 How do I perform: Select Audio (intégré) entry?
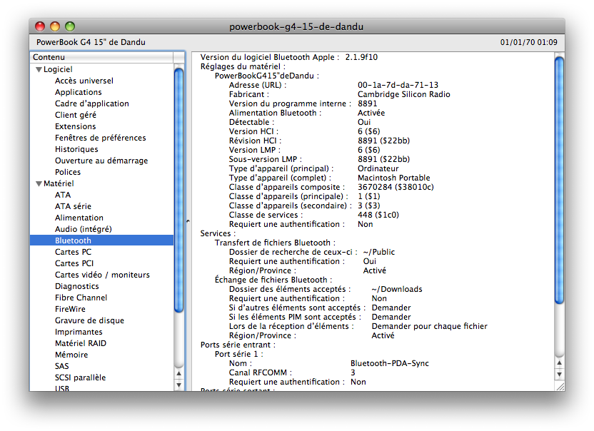tap(84, 229)
